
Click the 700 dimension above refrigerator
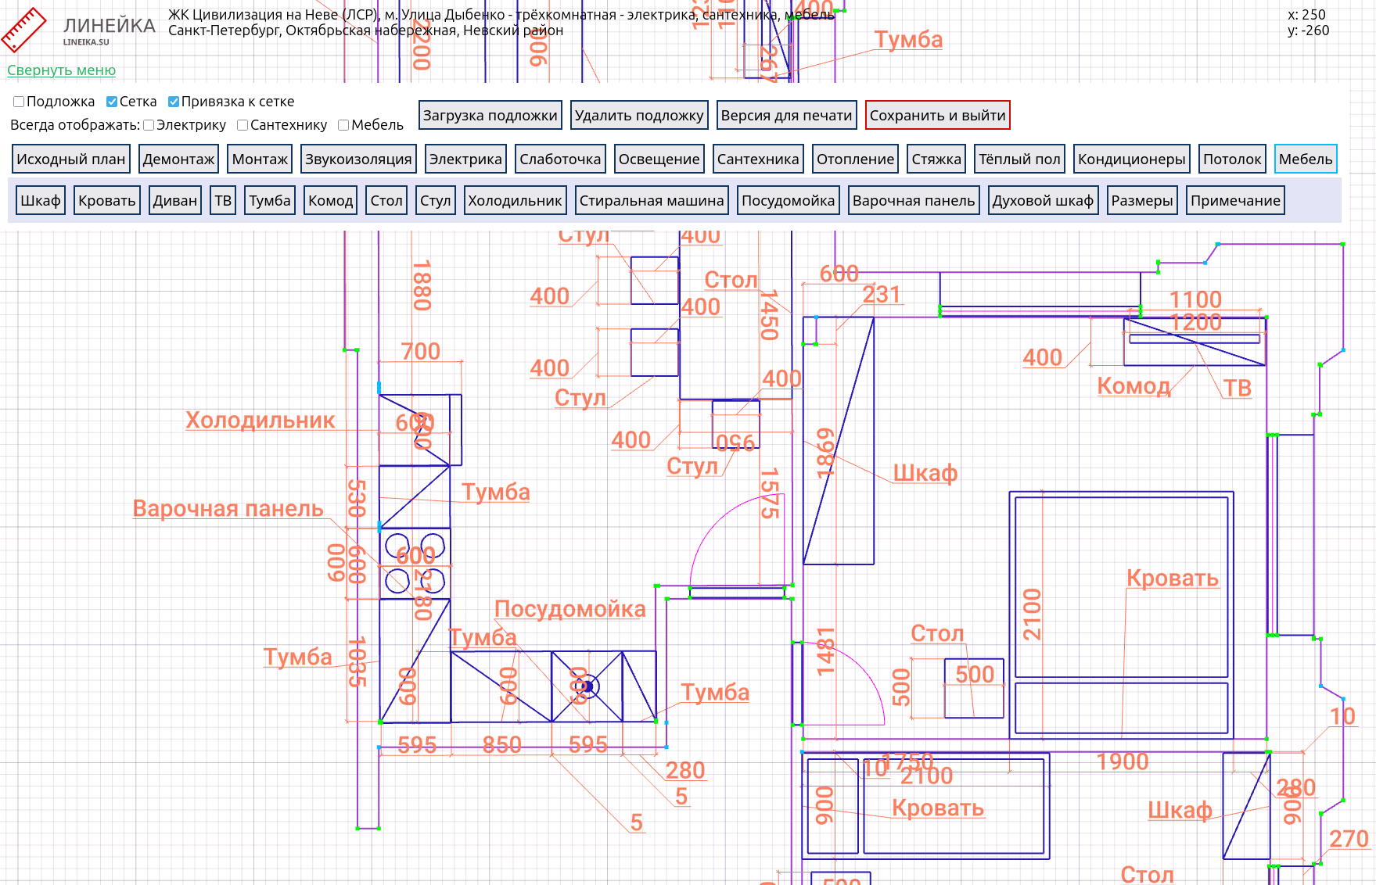tap(421, 351)
